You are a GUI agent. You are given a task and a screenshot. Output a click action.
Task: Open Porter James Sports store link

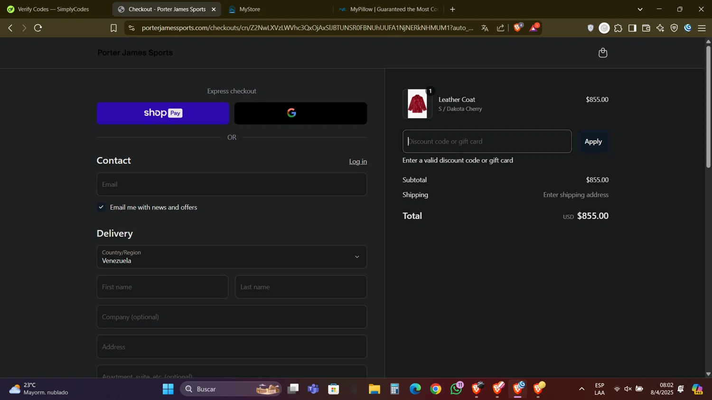coord(135,53)
